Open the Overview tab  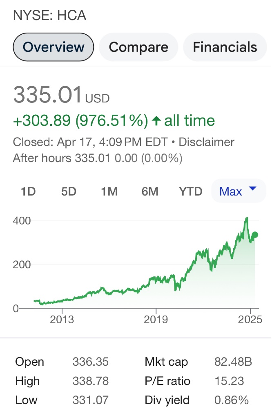[54, 47]
